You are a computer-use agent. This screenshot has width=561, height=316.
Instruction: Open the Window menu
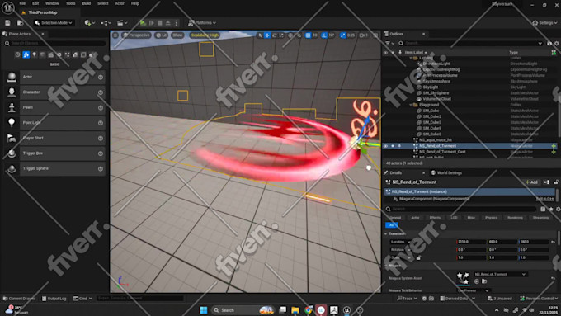tap(52, 3)
